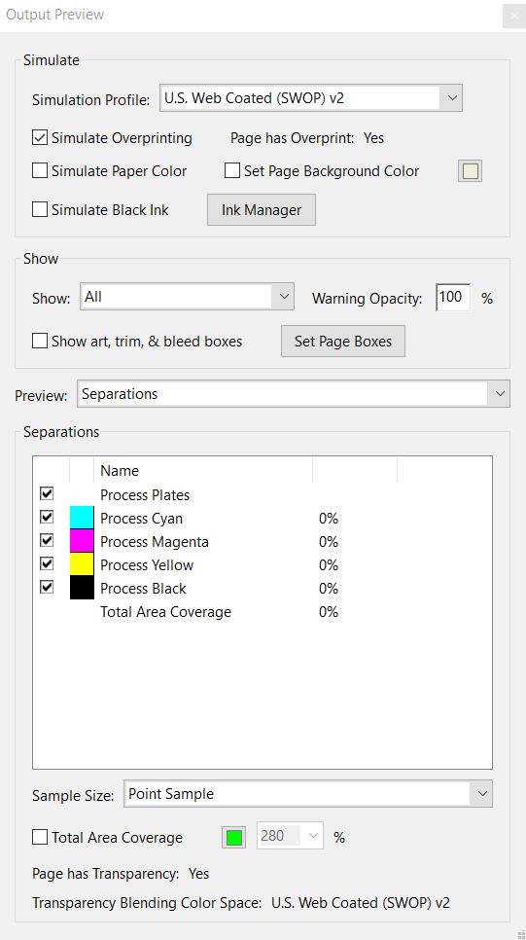Open the Preview dropdown showing Separations
Image resolution: width=526 pixels, height=940 pixels.
tap(294, 394)
